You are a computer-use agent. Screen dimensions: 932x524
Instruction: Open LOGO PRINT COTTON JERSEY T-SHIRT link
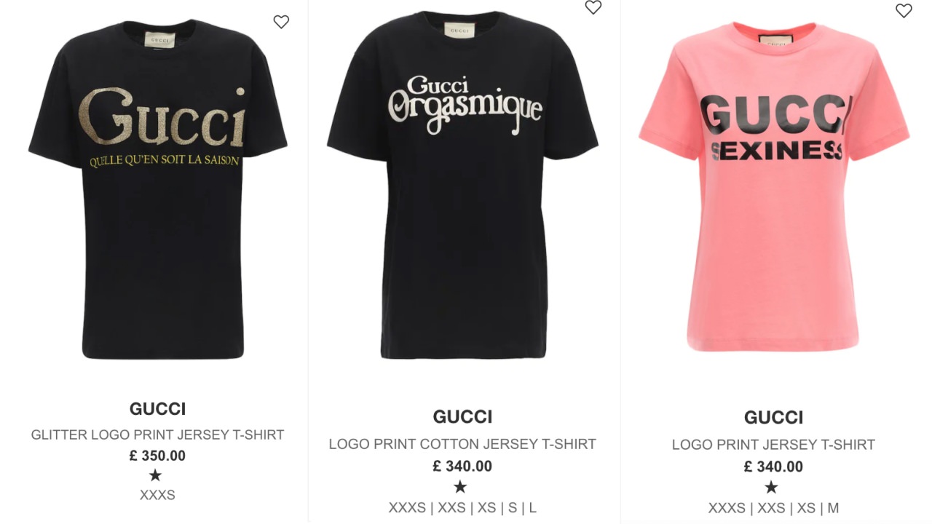(x=462, y=444)
